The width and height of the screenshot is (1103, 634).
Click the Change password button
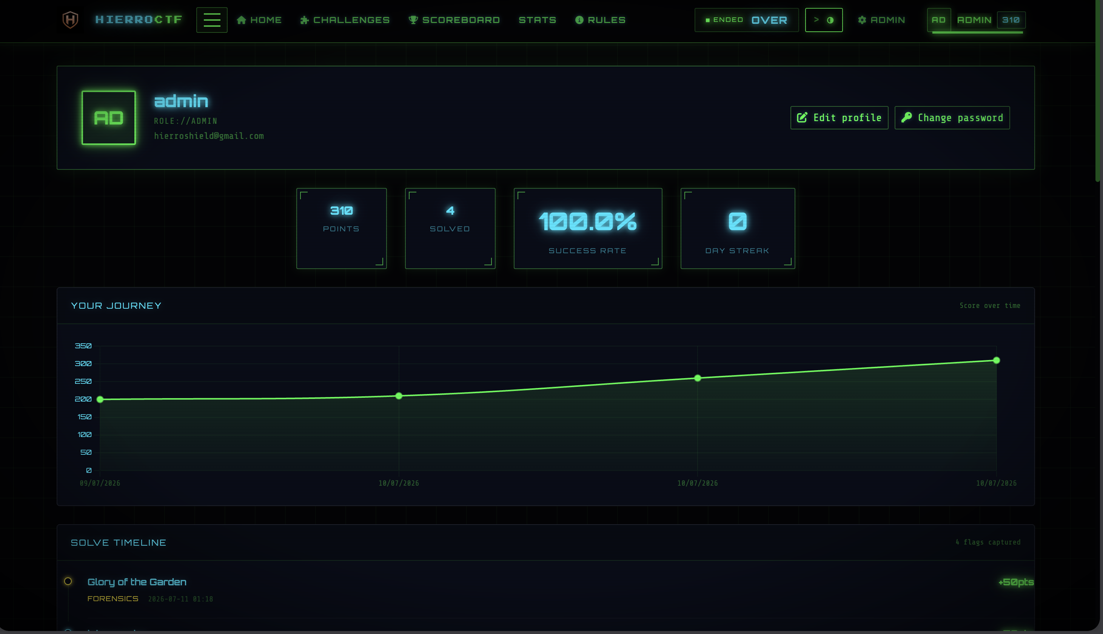point(952,118)
